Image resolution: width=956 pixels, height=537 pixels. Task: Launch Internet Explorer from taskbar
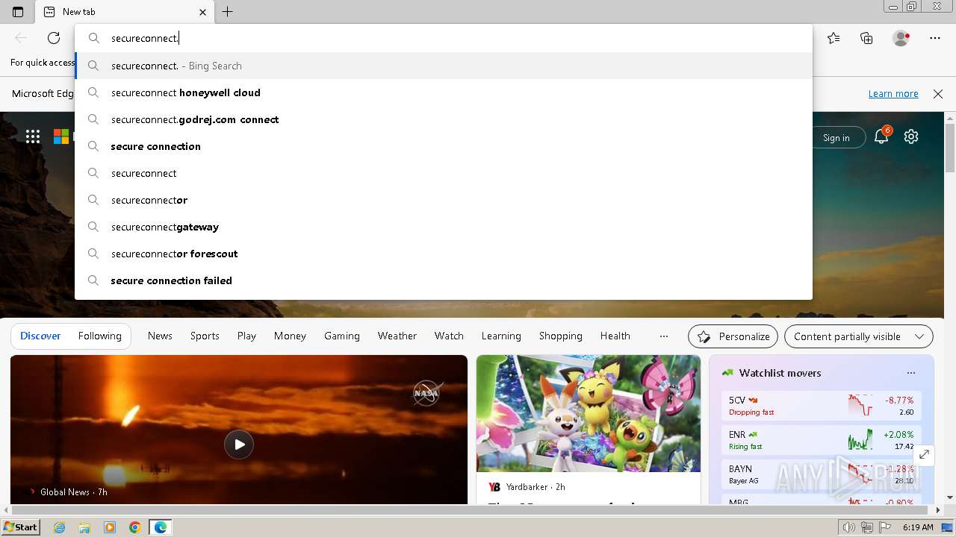(59, 527)
